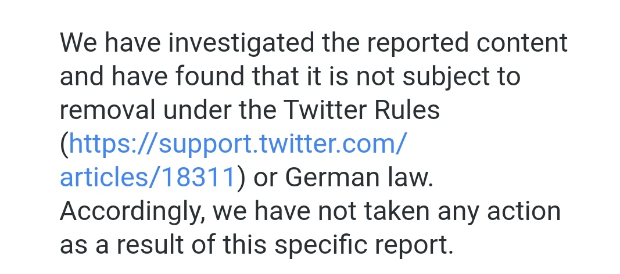Click the word 'removal' in the text
This screenshot has height=274, width=620.
107,110
